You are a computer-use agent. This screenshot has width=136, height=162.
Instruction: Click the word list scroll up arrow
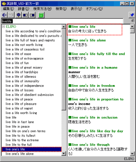coord(64,27)
